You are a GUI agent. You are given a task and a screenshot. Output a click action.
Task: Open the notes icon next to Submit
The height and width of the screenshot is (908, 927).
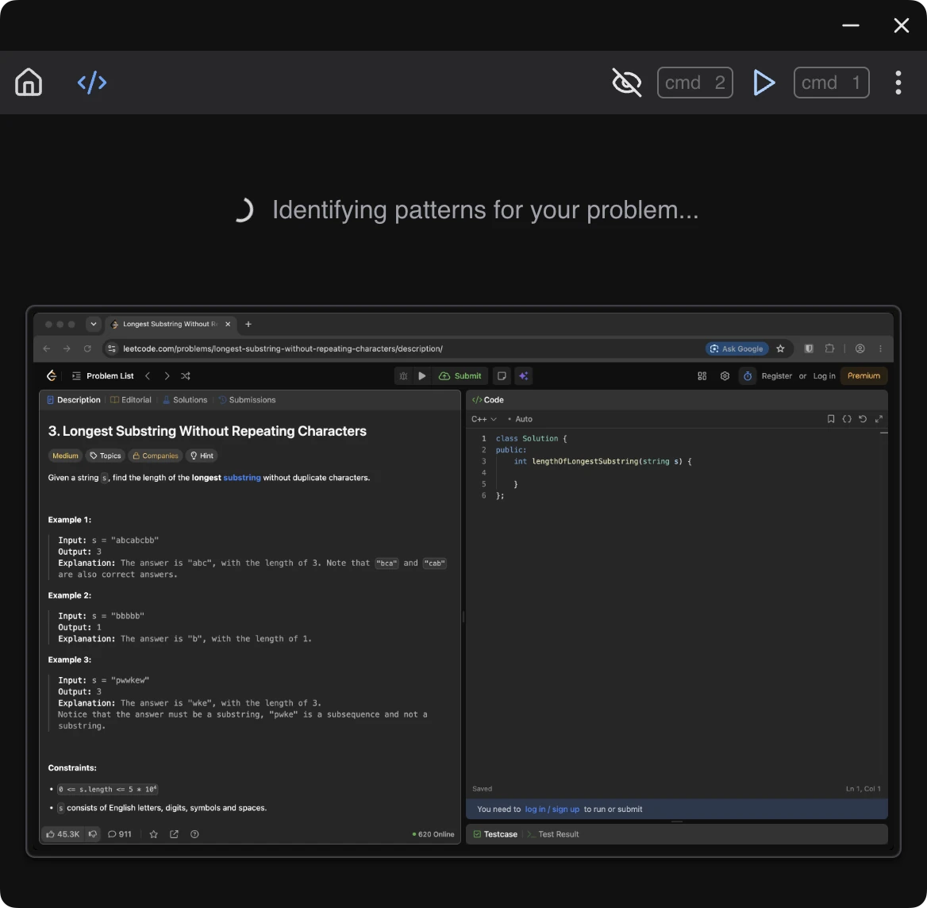tap(502, 376)
